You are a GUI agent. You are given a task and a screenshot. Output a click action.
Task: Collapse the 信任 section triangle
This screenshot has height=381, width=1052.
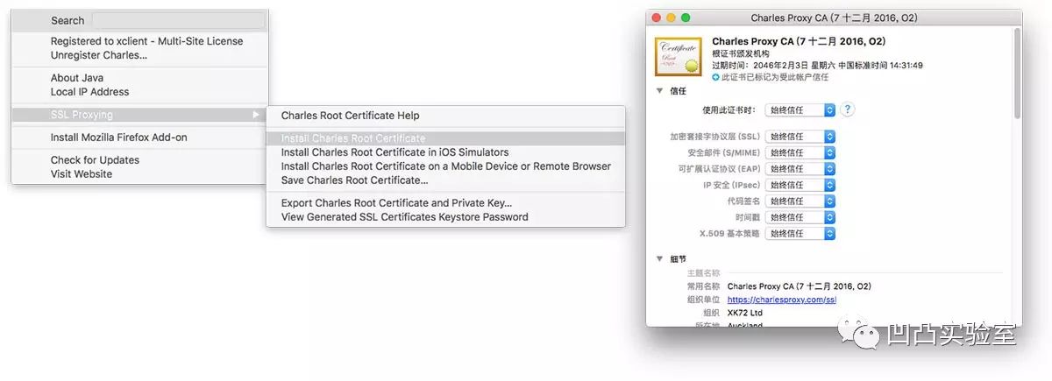click(659, 91)
